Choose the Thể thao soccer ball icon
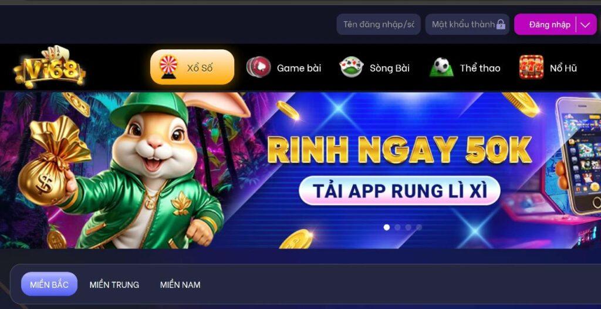This screenshot has height=309, width=601. click(x=441, y=67)
